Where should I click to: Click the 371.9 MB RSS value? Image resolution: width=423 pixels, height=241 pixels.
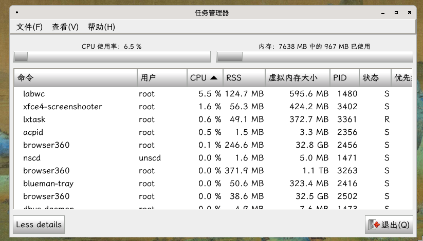pos(244,171)
